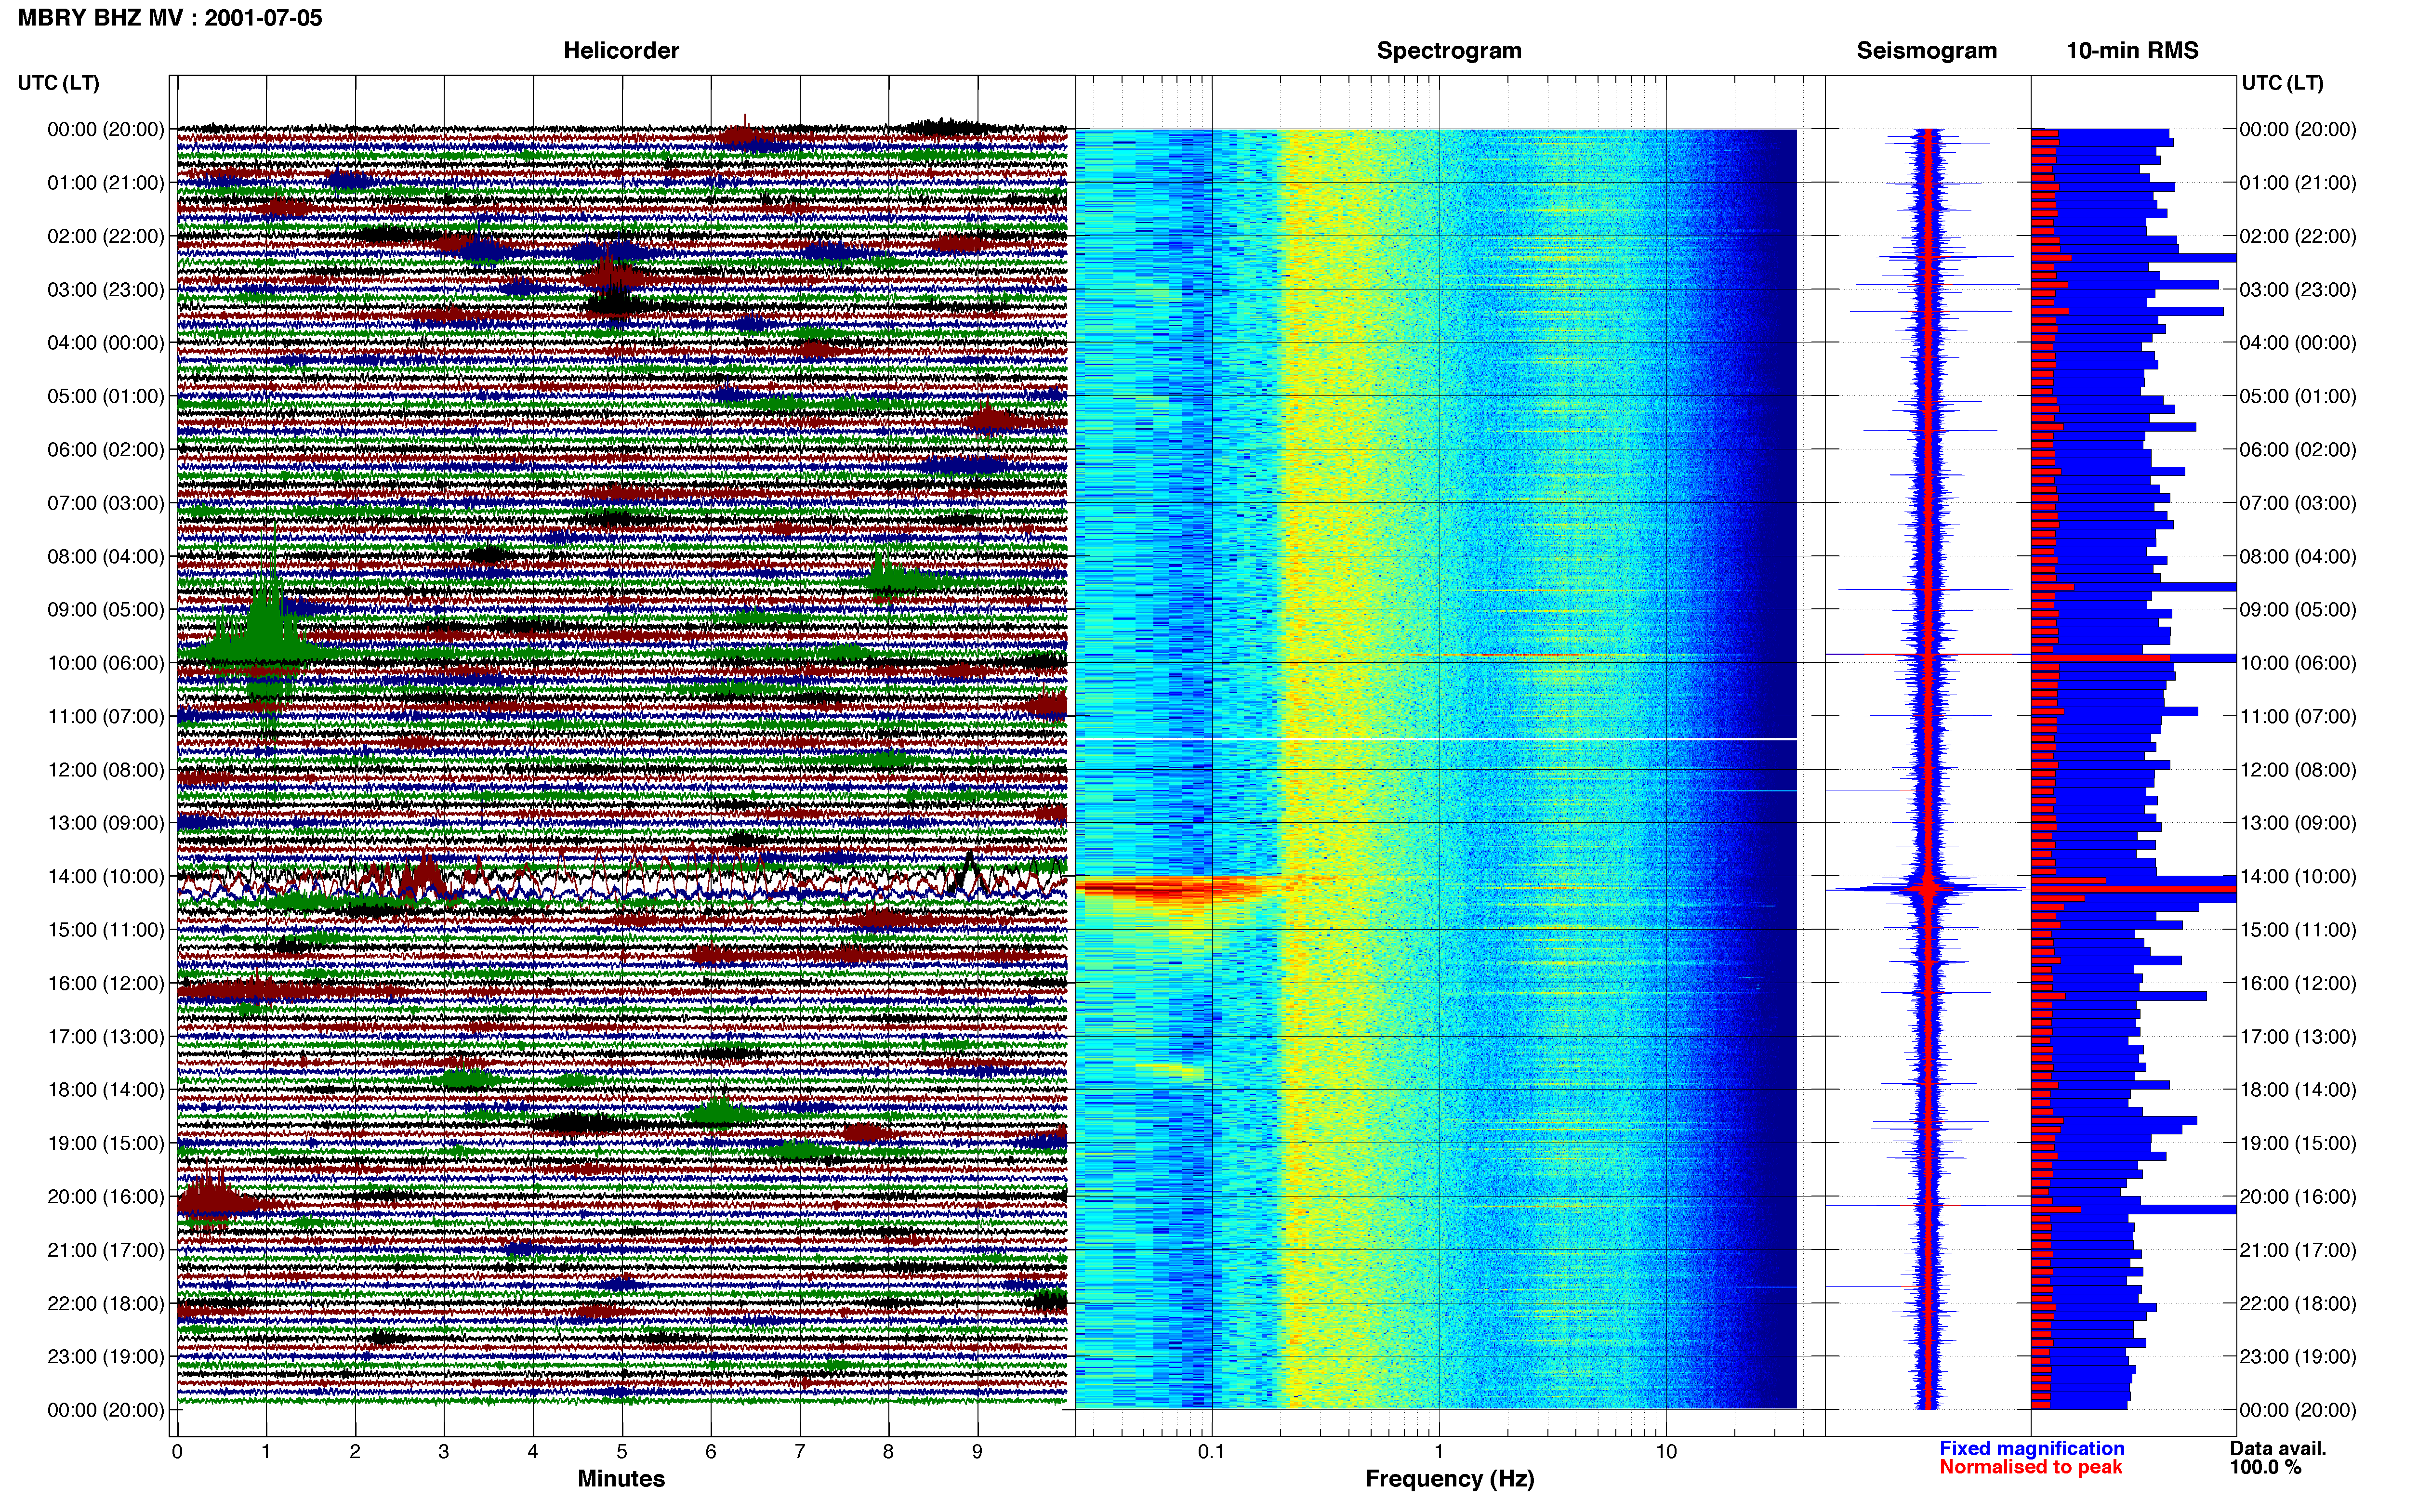
Task: Click the 'Helicorder' panel heading
Action: click(621, 50)
